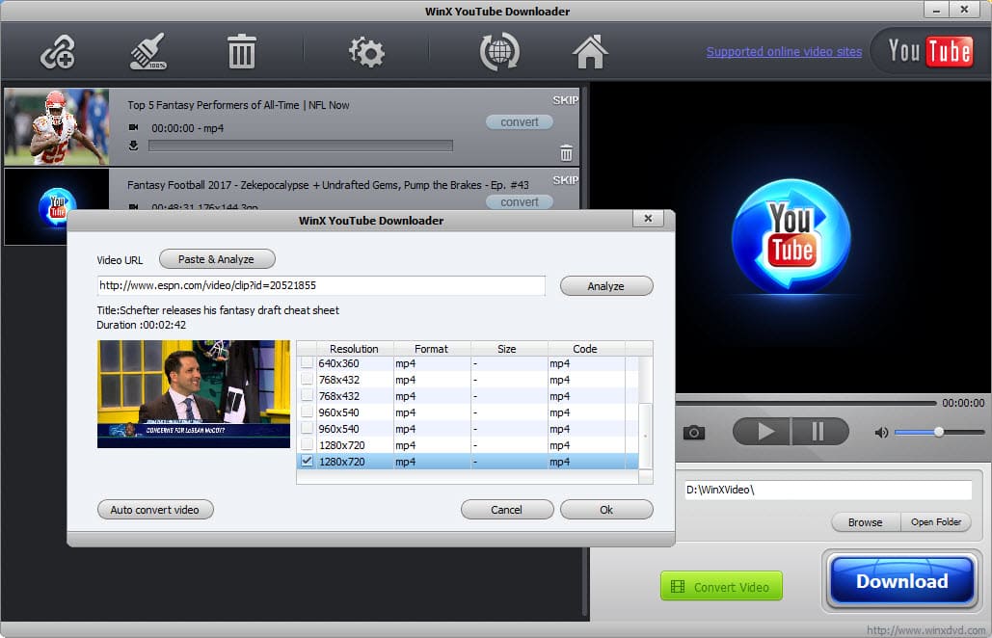Close the WinX YouTube Downloader dialog

click(x=648, y=218)
